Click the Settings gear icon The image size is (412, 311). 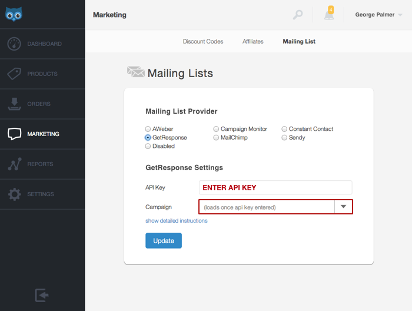pyautogui.click(x=14, y=194)
